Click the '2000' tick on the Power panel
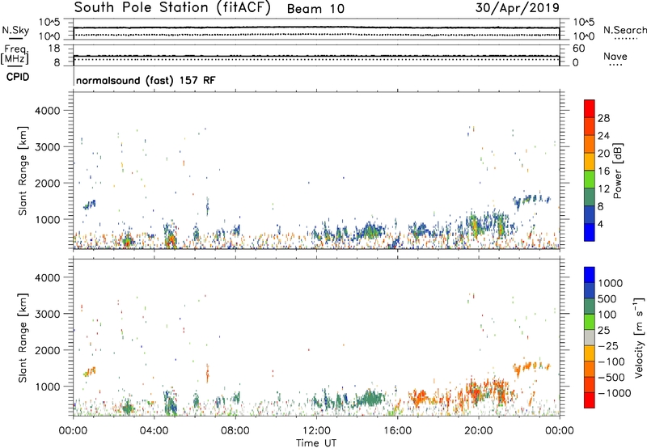 [x=47, y=183]
